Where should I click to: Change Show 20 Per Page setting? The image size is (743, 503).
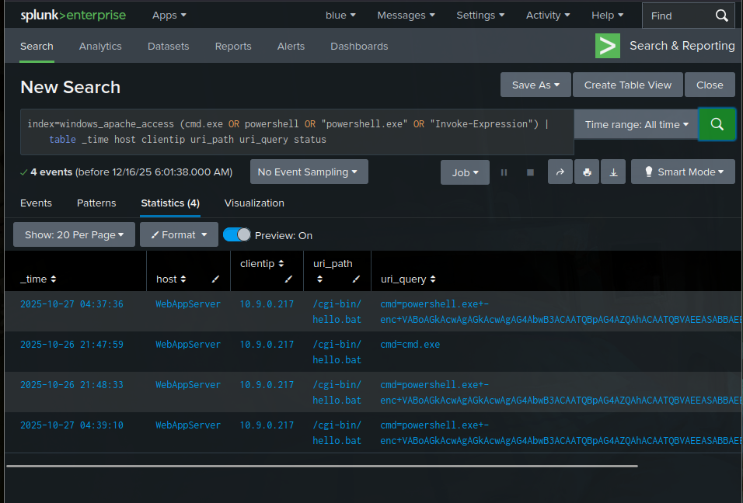74,234
